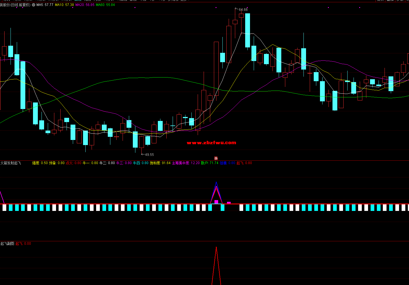Click the red 点火 indicator label
This screenshot has width=409, height=285.
tap(74, 163)
